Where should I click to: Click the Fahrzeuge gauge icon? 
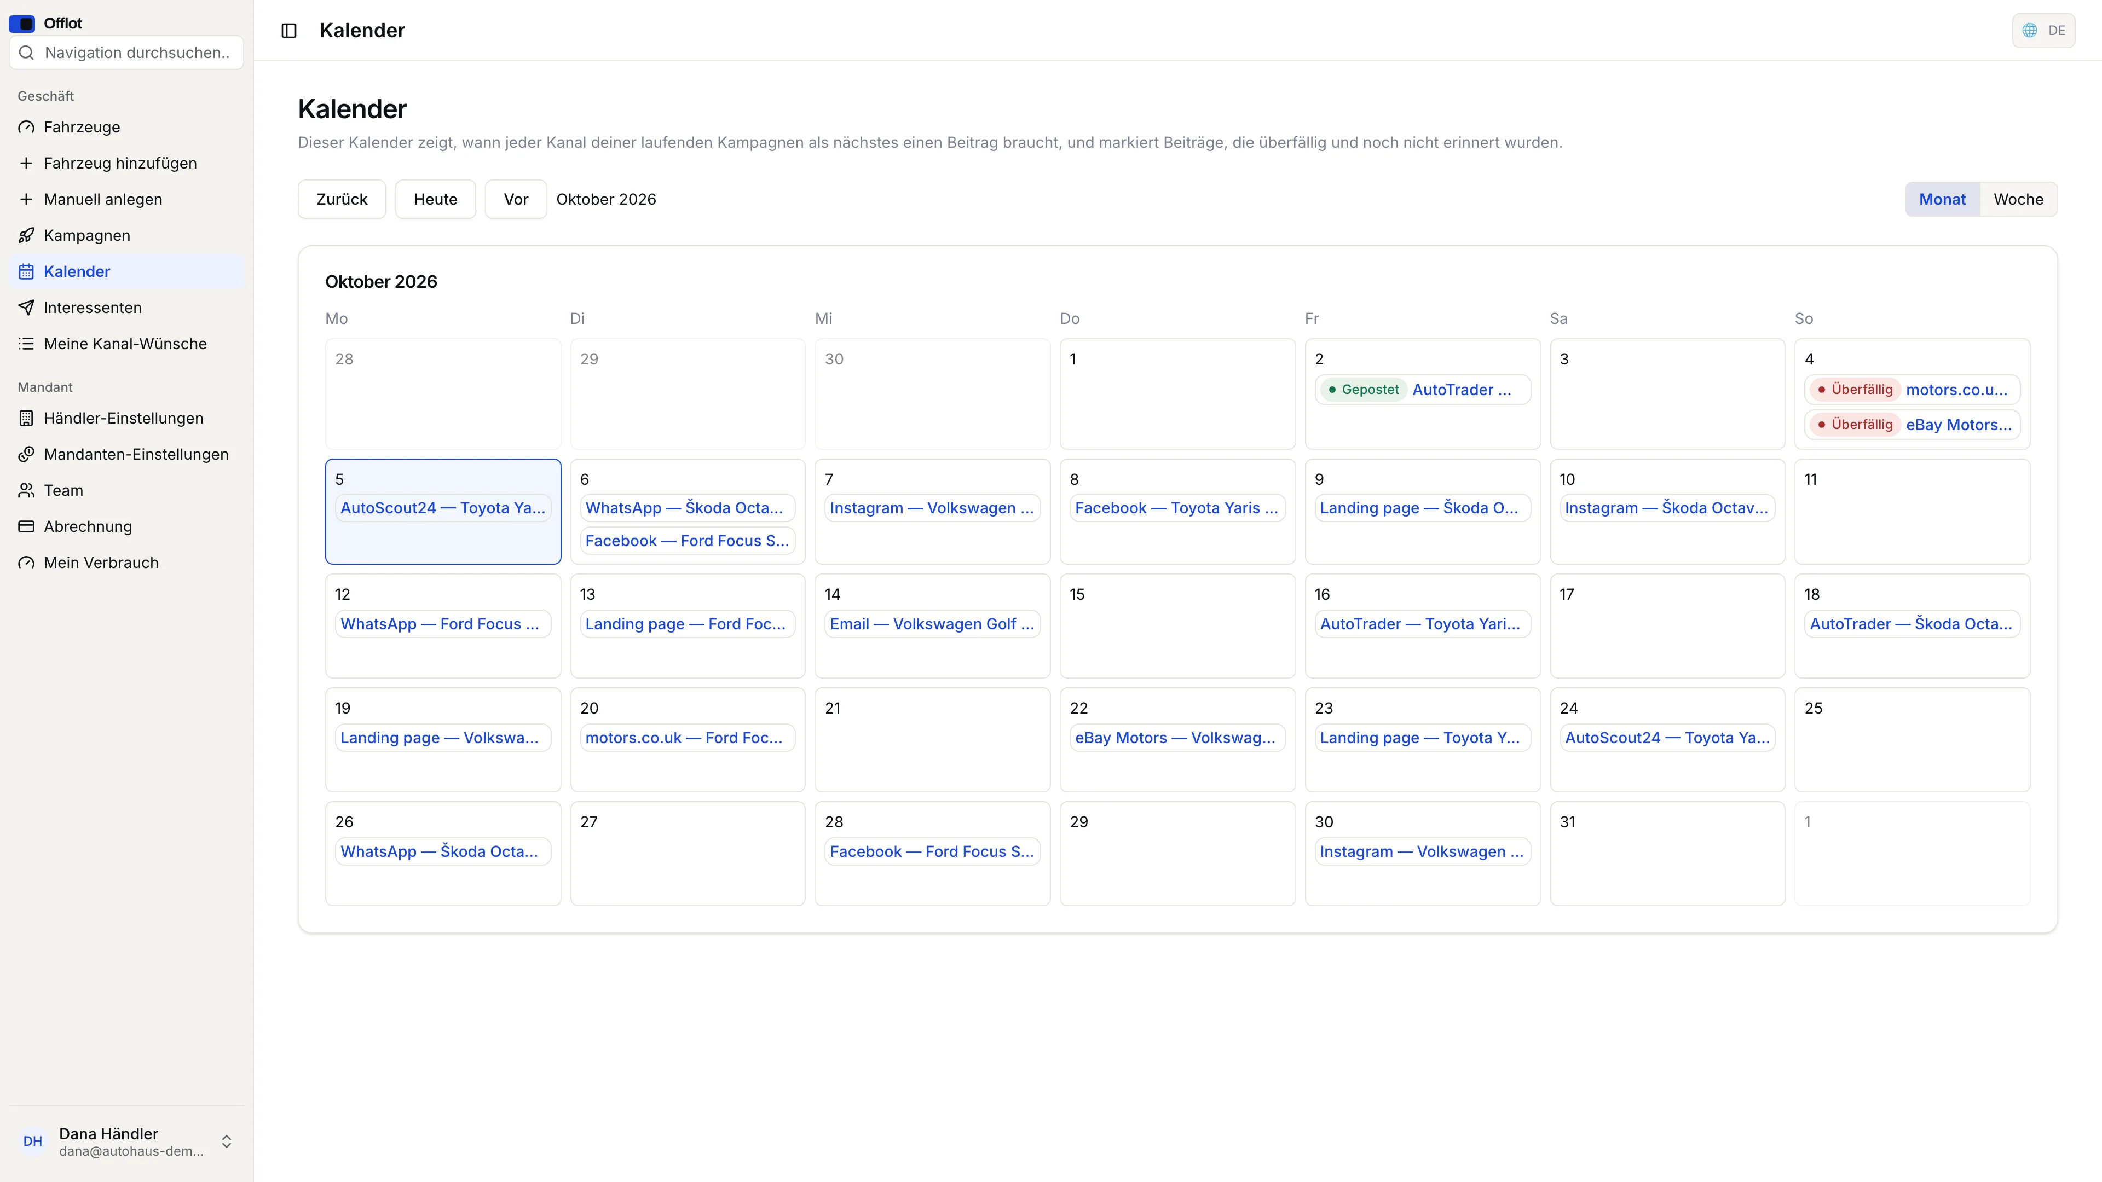(26, 128)
